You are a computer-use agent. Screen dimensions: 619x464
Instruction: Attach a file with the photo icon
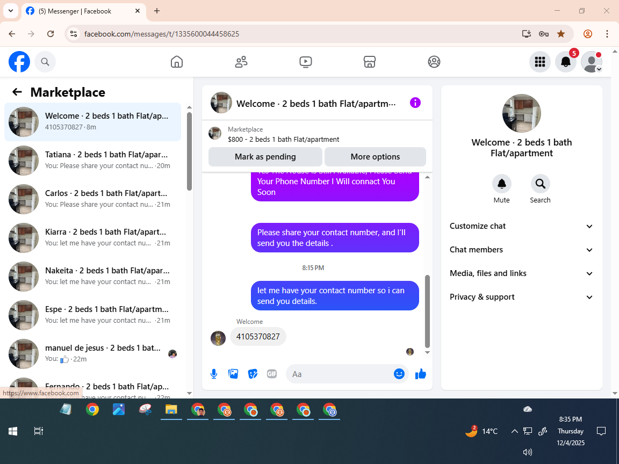click(233, 374)
